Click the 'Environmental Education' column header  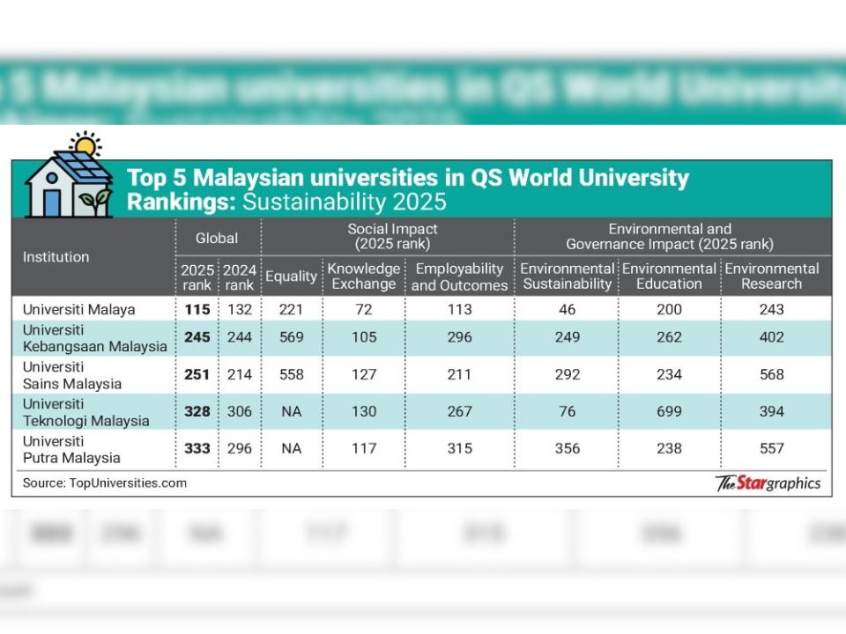coord(669,276)
